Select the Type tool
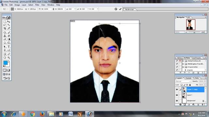 pyautogui.click(x=9, y=47)
